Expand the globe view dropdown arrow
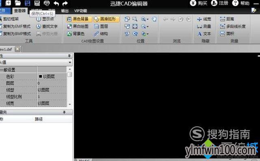Image resolution: width=260 pixels, height=161 pixels. click(x=147, y=34)
